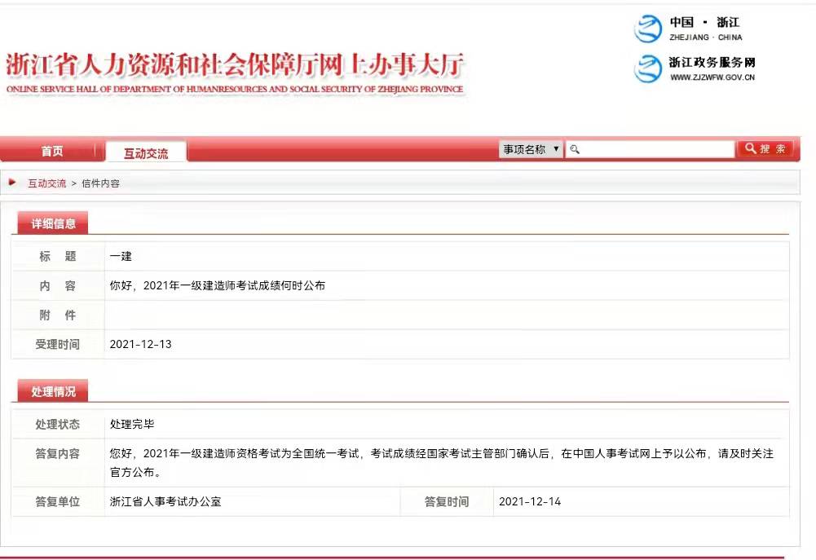This screenshot has height=560, width=816.
Task: Open the 互动交流 breadcrumb link
Action: click(x=46, y=183)
